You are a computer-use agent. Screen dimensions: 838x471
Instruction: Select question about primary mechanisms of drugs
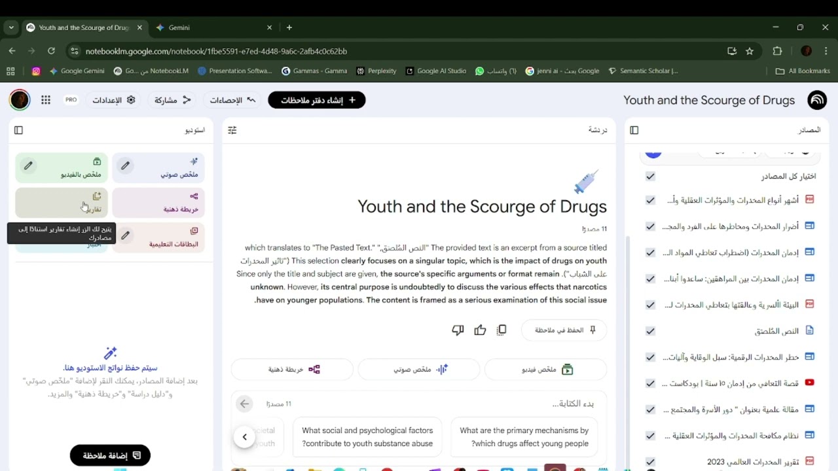pos(524,437)
